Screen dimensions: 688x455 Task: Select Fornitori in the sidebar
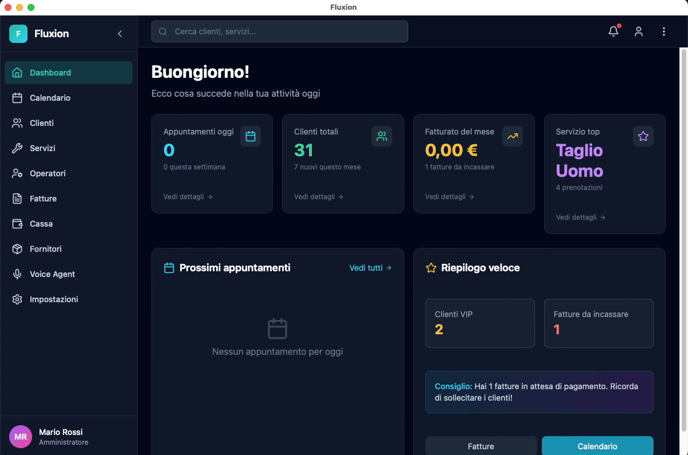(47, 249)
